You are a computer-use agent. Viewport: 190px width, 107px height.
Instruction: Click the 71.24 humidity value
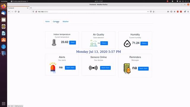coord(136,43)
